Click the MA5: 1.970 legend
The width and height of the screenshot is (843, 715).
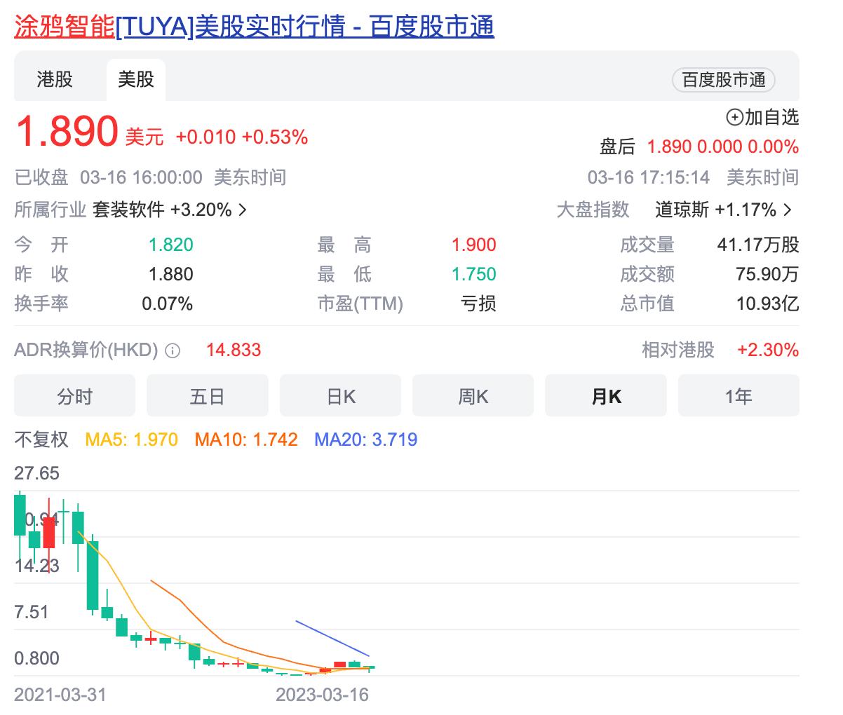click(132, 440)
